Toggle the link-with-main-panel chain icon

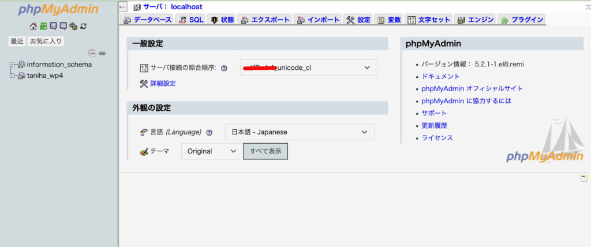102,53
